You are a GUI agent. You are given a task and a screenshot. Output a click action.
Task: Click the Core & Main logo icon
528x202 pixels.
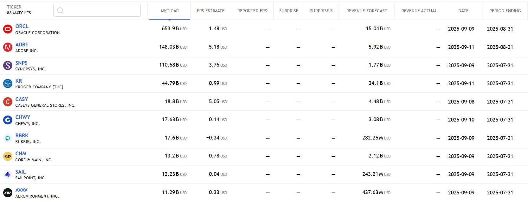[8, 156]
